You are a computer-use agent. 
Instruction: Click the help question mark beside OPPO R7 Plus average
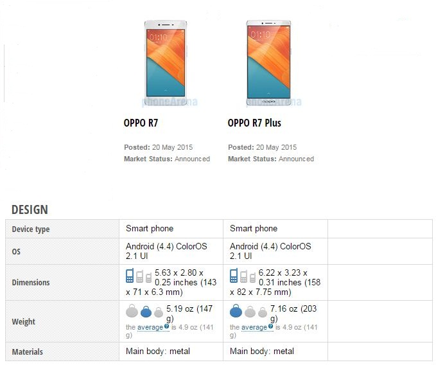coord(270,326)
